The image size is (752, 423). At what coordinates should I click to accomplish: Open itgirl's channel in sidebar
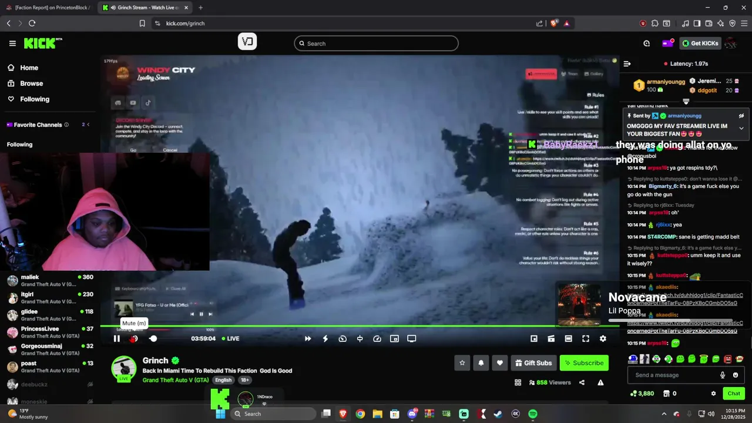click(x=50, y=298)
